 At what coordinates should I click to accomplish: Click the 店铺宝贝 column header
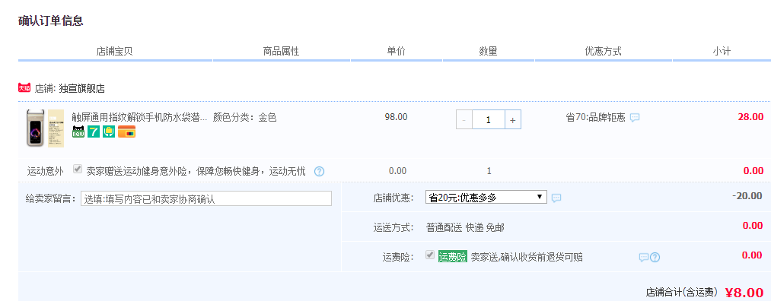(x=115, y=51)
